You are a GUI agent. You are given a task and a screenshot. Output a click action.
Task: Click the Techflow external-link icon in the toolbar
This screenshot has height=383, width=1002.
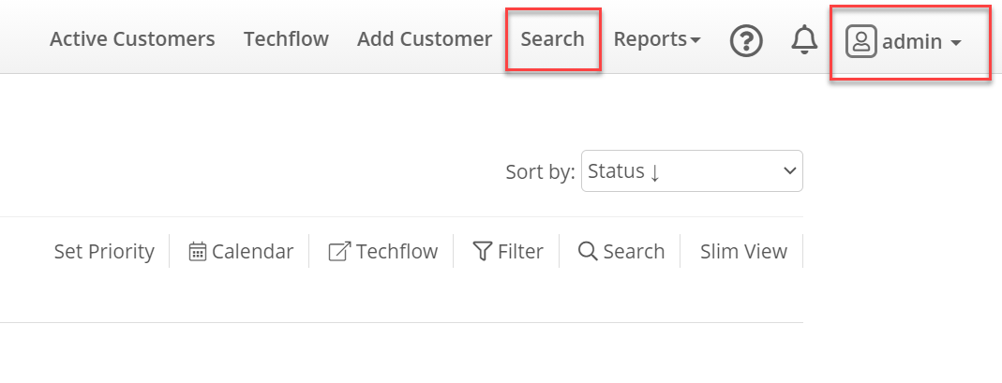point(339,252)
